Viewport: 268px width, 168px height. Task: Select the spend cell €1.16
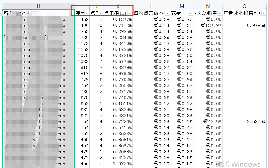pos(182,122)
